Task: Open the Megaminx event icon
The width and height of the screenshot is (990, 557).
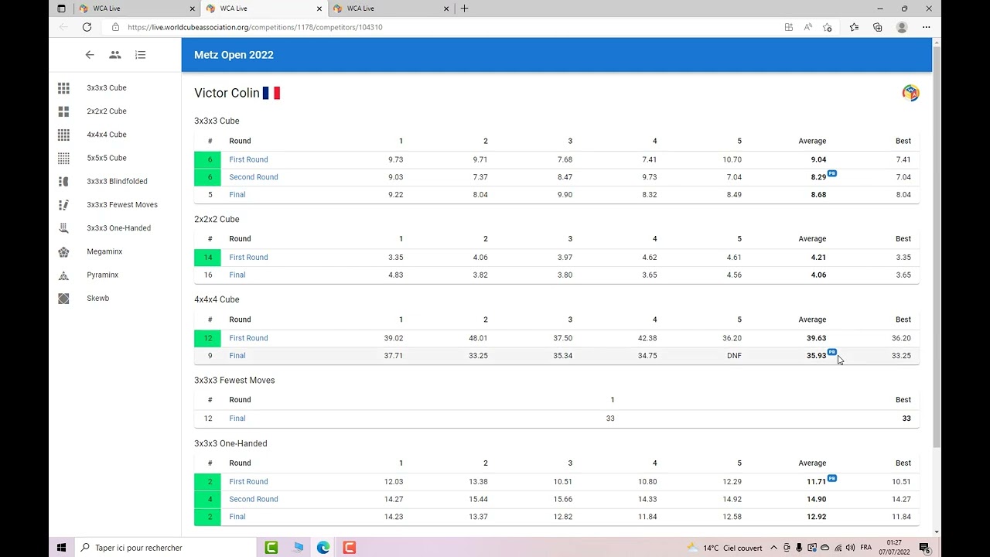Action: click(63, 251)
